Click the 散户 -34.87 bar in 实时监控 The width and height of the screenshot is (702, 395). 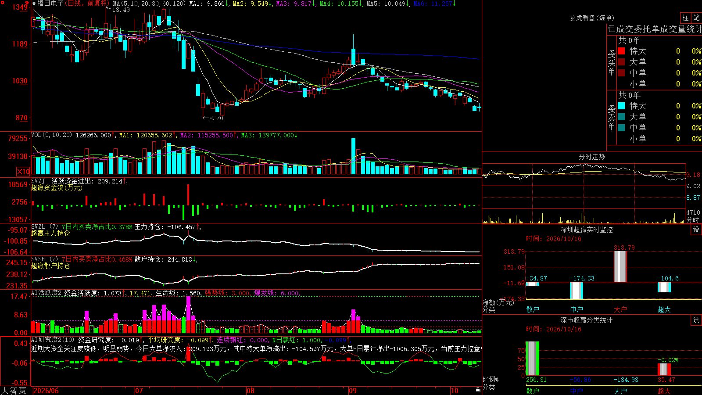[533, 284]
